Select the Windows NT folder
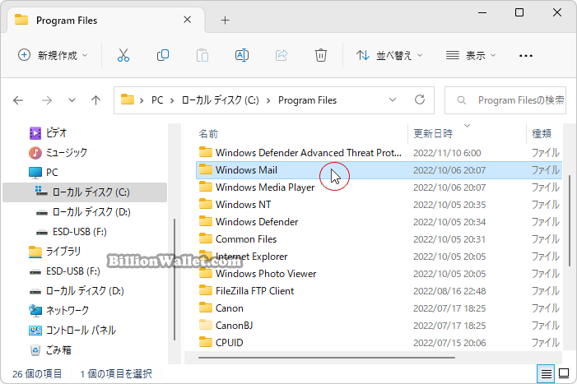 [x=379, y=205]
